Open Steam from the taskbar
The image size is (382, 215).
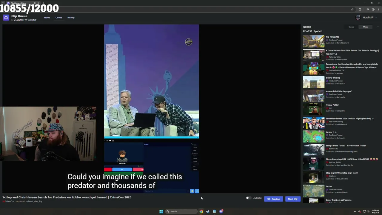pos(208,211)
